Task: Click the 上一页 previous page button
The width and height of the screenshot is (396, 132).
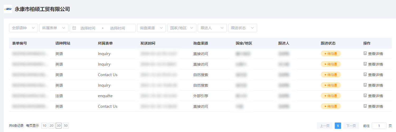Action: pos(325,126)
